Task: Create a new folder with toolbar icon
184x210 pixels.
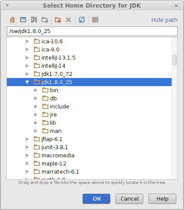Action: [58, 20]
